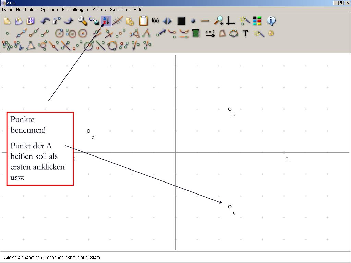Click point A on the canvas
This screenshot has height=263, width=351.
230,206
